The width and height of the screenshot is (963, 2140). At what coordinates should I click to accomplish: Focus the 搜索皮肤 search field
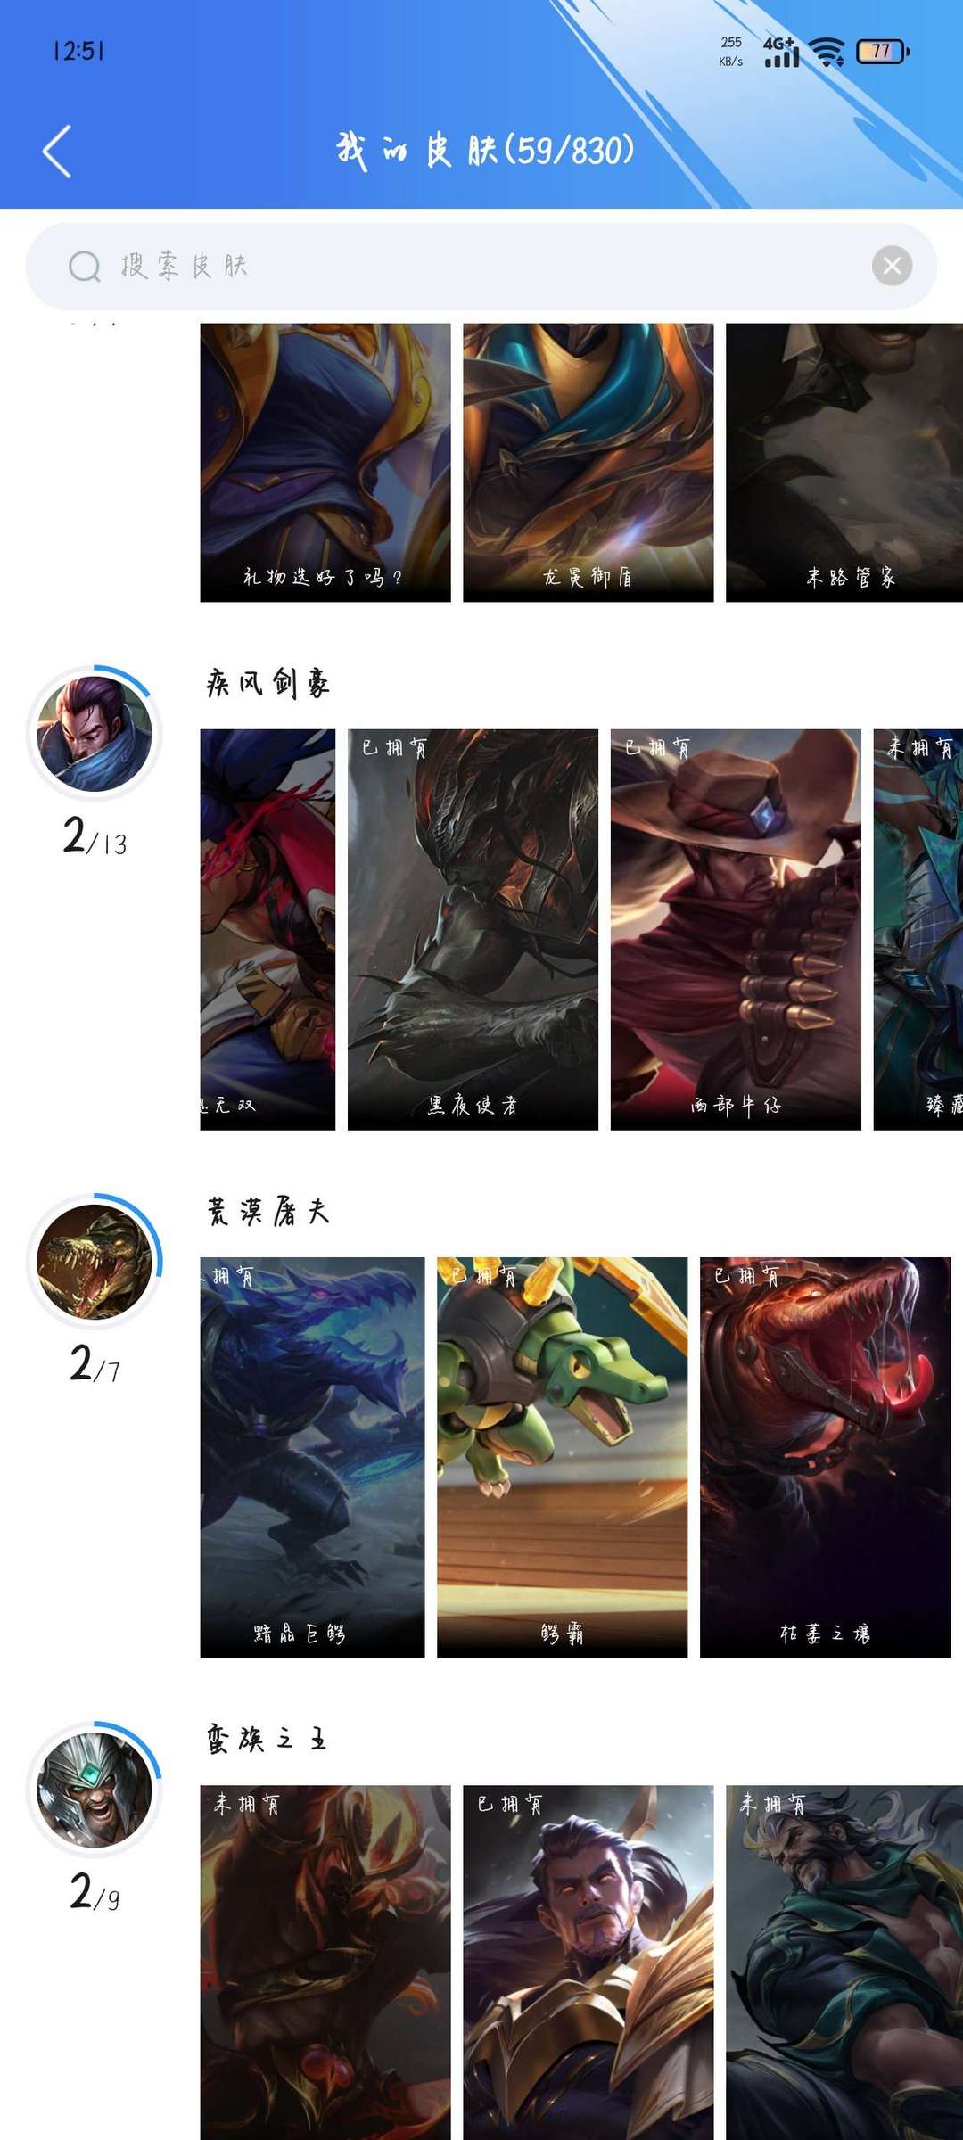481,266
